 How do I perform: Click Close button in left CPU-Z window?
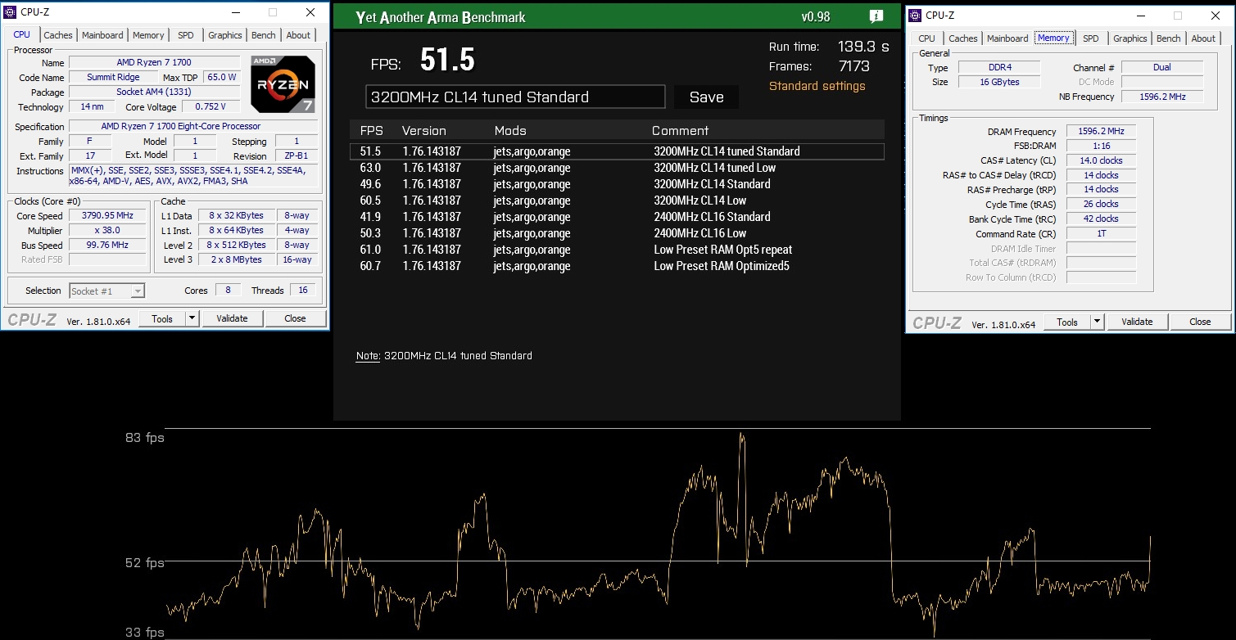click(295, 318)
